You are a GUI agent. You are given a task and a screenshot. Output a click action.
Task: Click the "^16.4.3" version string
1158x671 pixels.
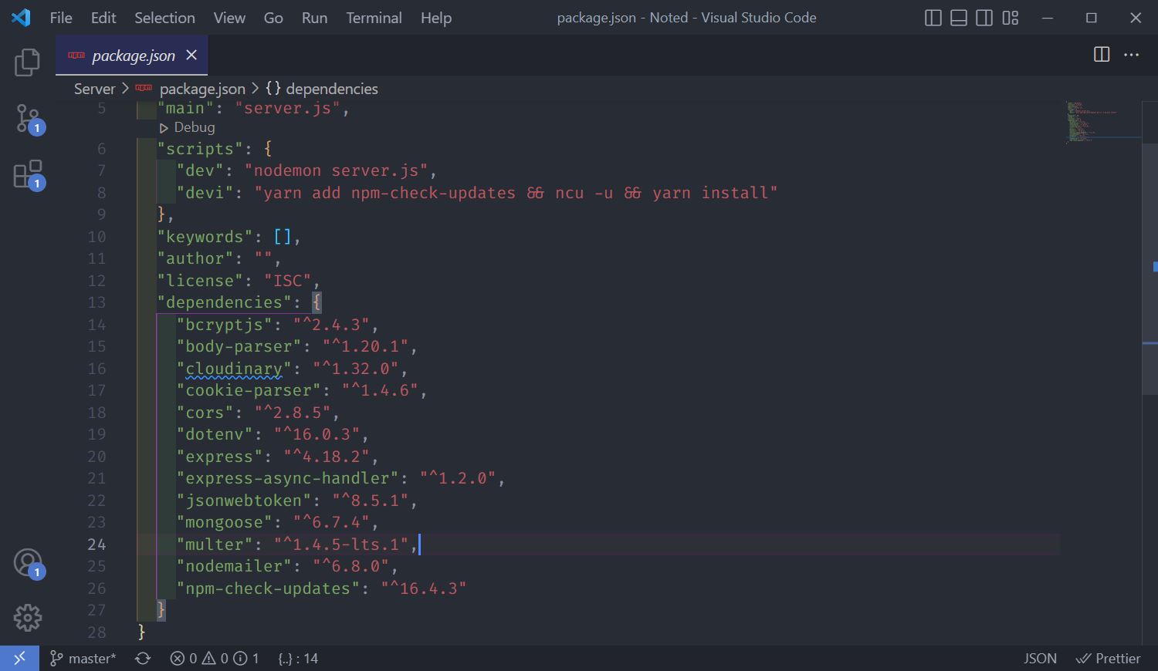[424, 588]
